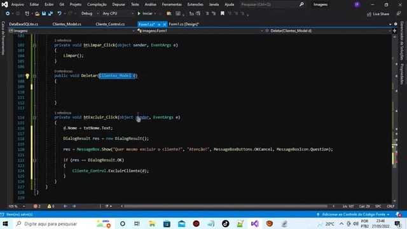The height and width of the screenshot is (229, 407).
Task: Open the Arquivo menu
Action: coord(17,4)
